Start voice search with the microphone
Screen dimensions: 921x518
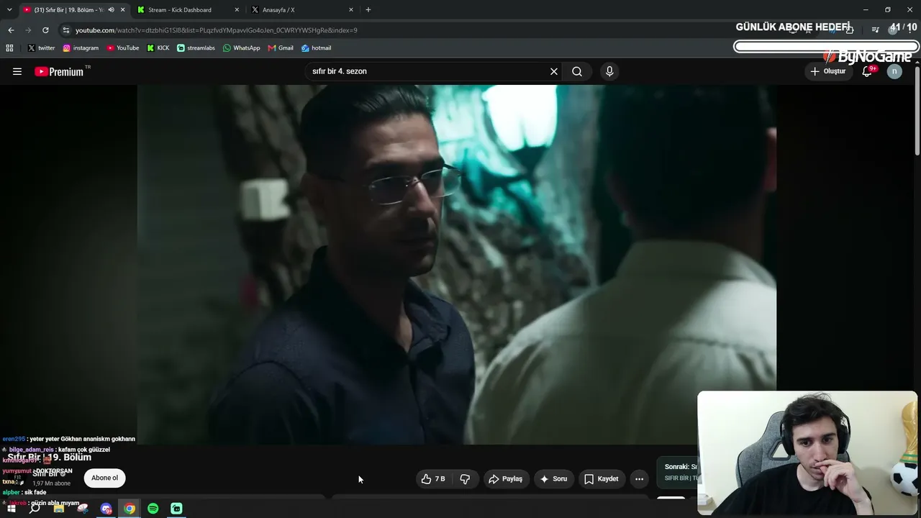coord(609,71)
